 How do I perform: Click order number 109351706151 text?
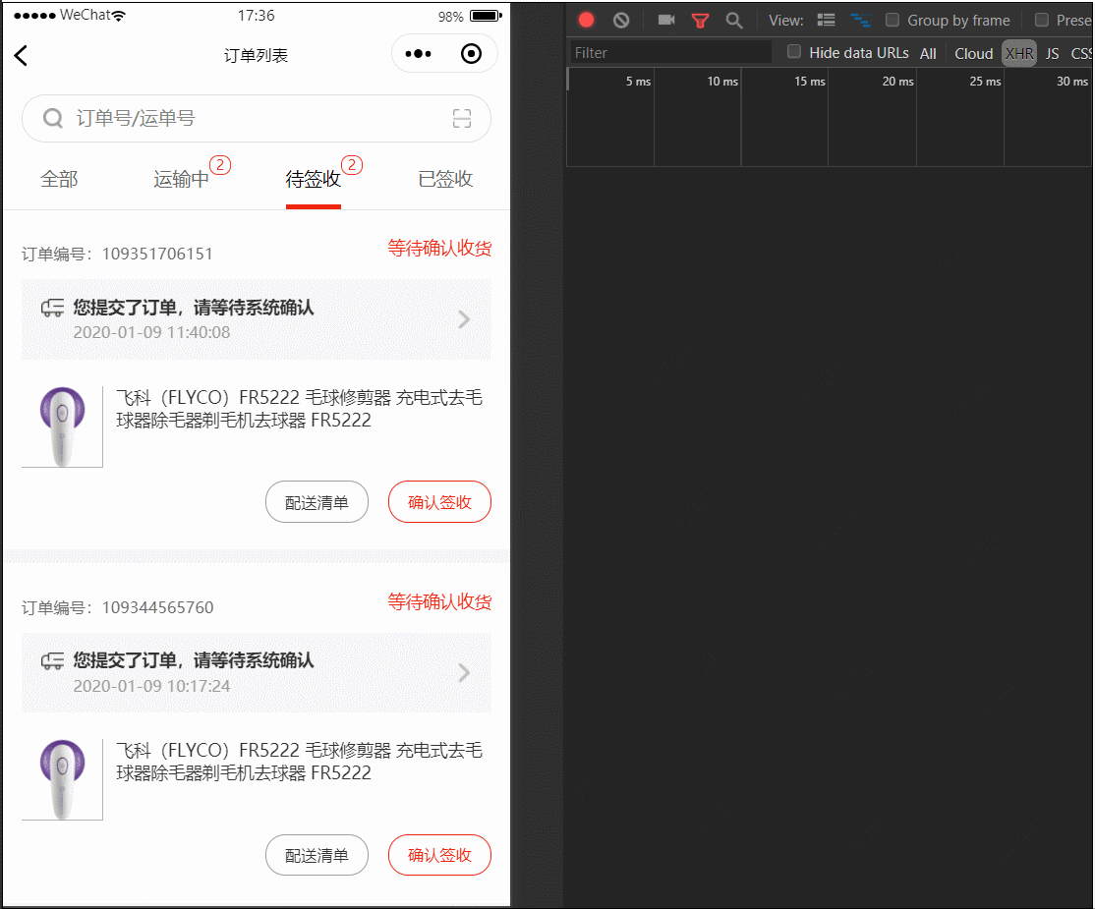point(157,255)
